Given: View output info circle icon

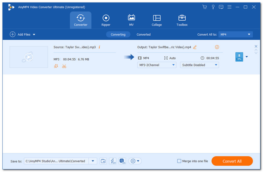Looking at the screenshot, I should click(x=217, y=47).
